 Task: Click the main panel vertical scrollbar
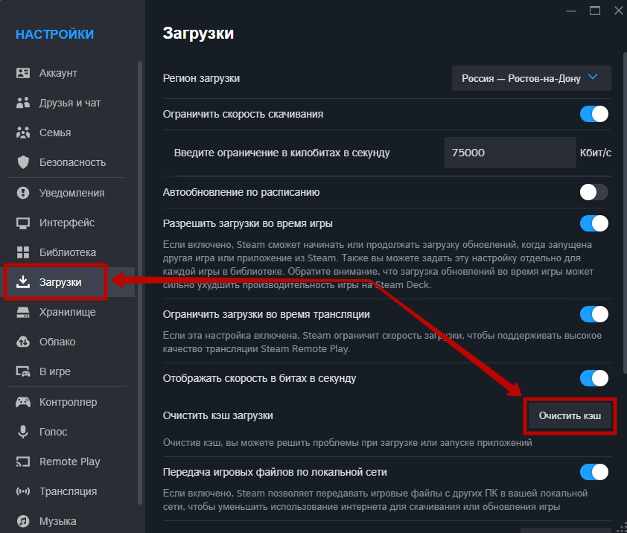click(625, 213)
